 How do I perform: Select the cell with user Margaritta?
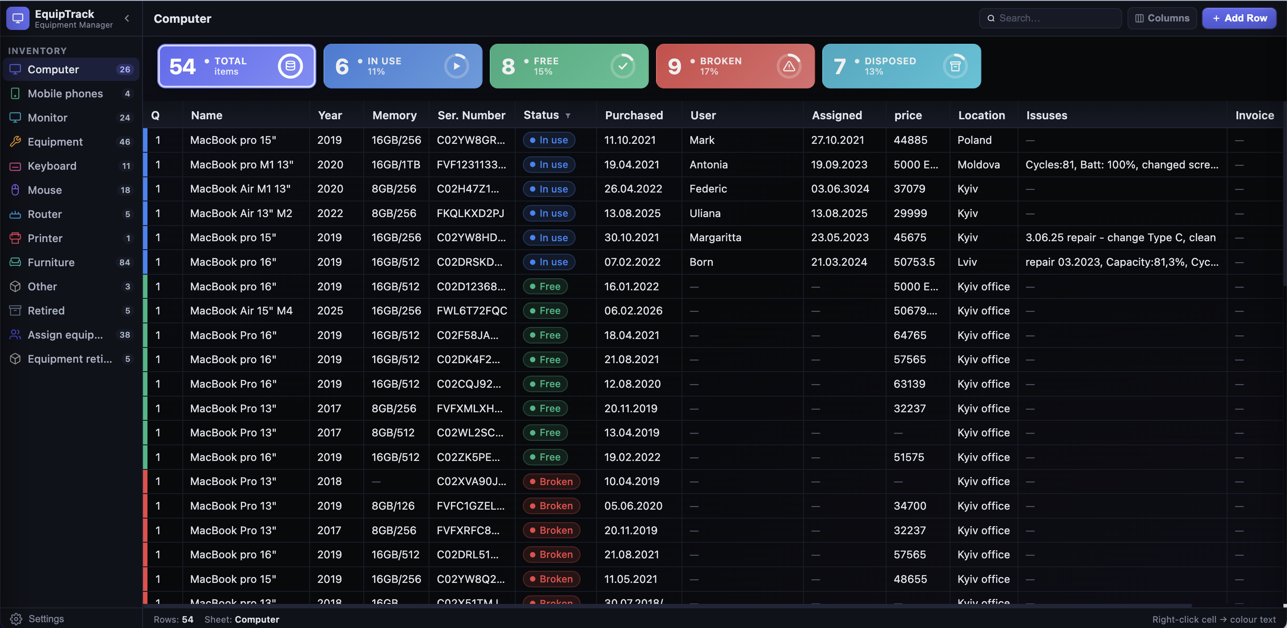[742, 238]
